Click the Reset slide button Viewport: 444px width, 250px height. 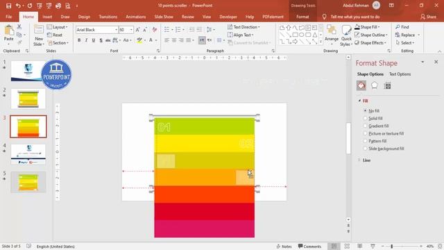[x=55, y=35]
